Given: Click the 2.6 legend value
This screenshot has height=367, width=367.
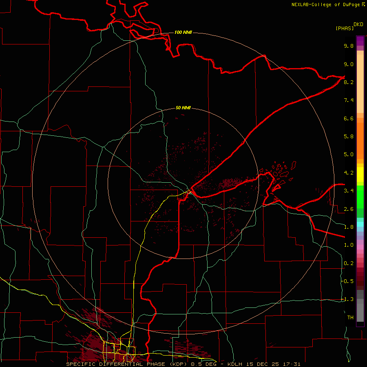Looking at the screenshot, I should click(x=349, y=209).
